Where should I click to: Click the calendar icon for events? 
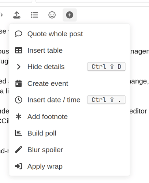(19, 83)
